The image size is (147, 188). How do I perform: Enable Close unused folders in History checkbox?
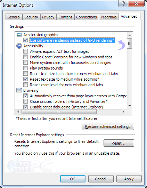25,101
